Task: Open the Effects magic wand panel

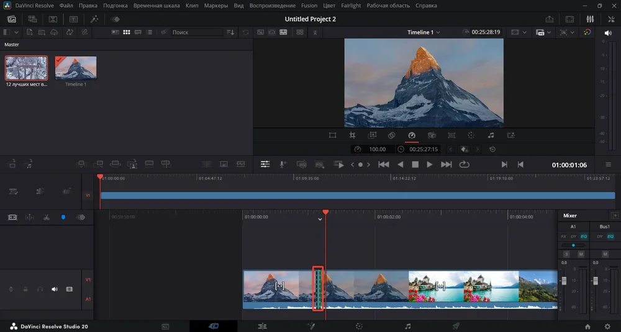Action: coord(94,19)
